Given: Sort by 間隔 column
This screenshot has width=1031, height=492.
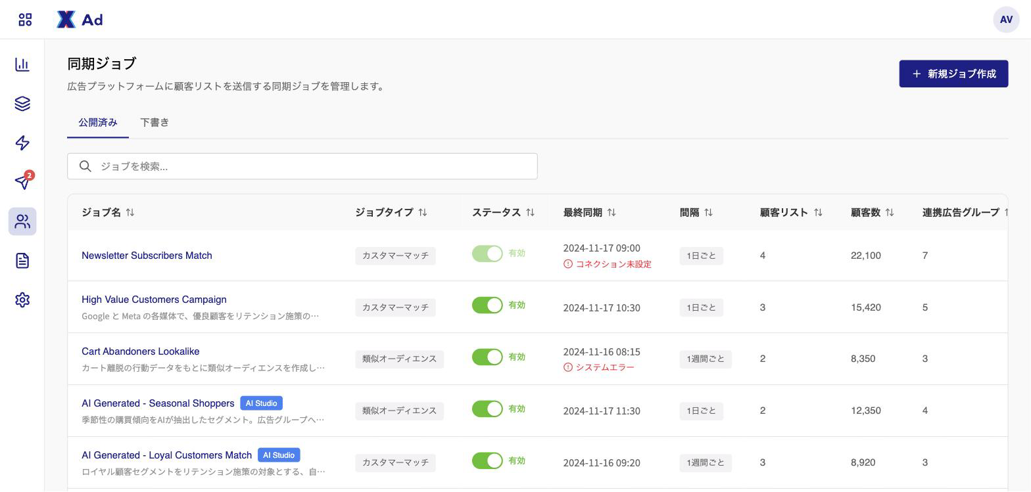Looking at the screenshot, I should click(x=708, y=212).
